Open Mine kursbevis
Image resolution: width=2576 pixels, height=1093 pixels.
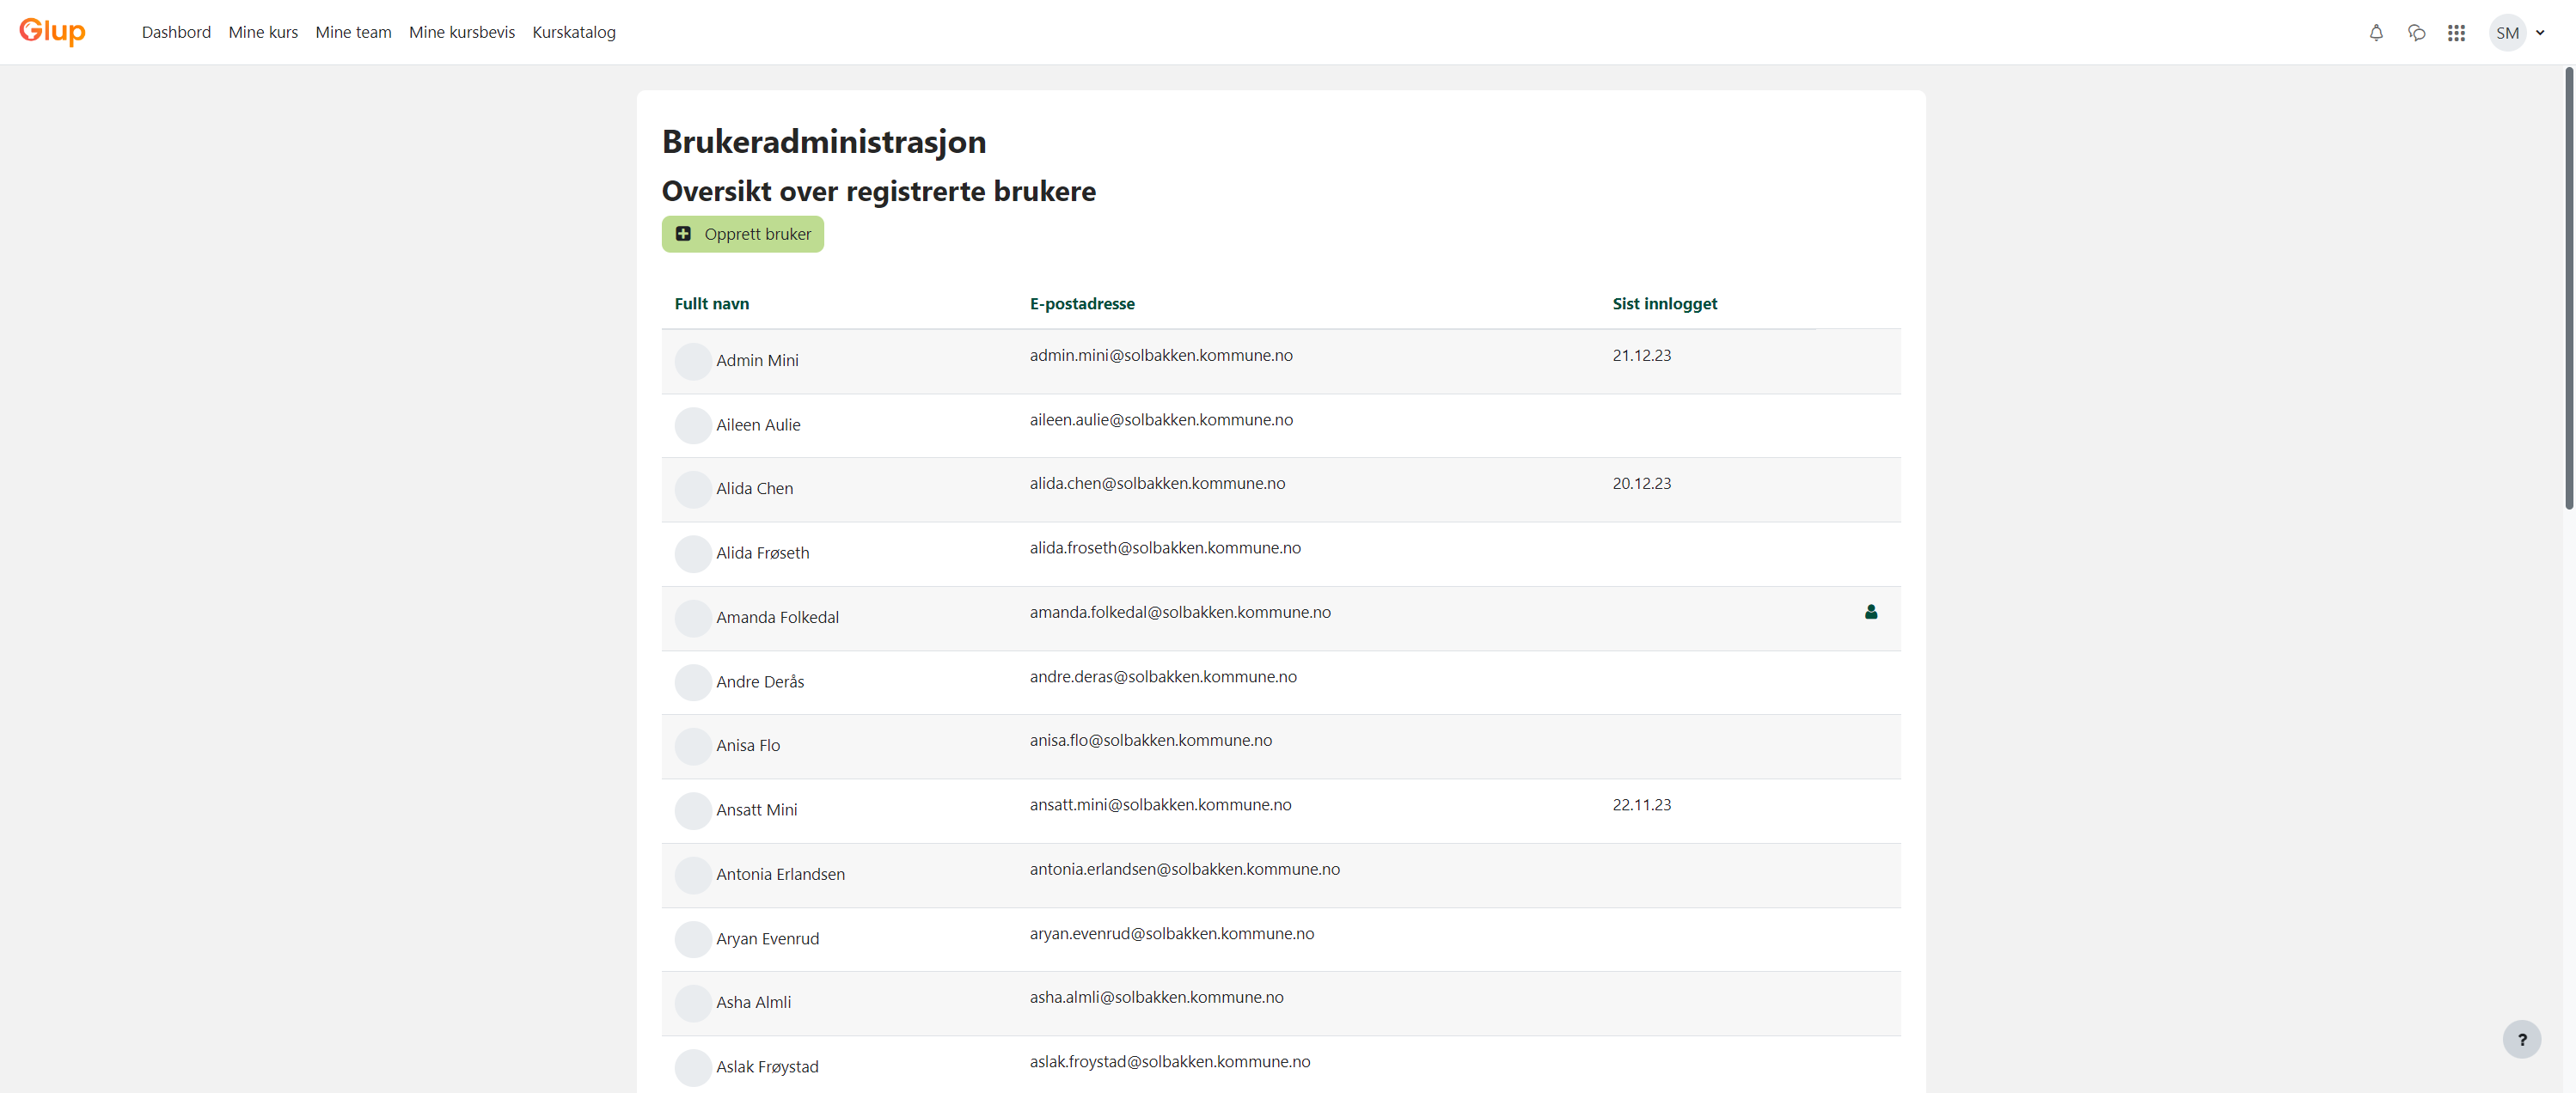[462, 32]
